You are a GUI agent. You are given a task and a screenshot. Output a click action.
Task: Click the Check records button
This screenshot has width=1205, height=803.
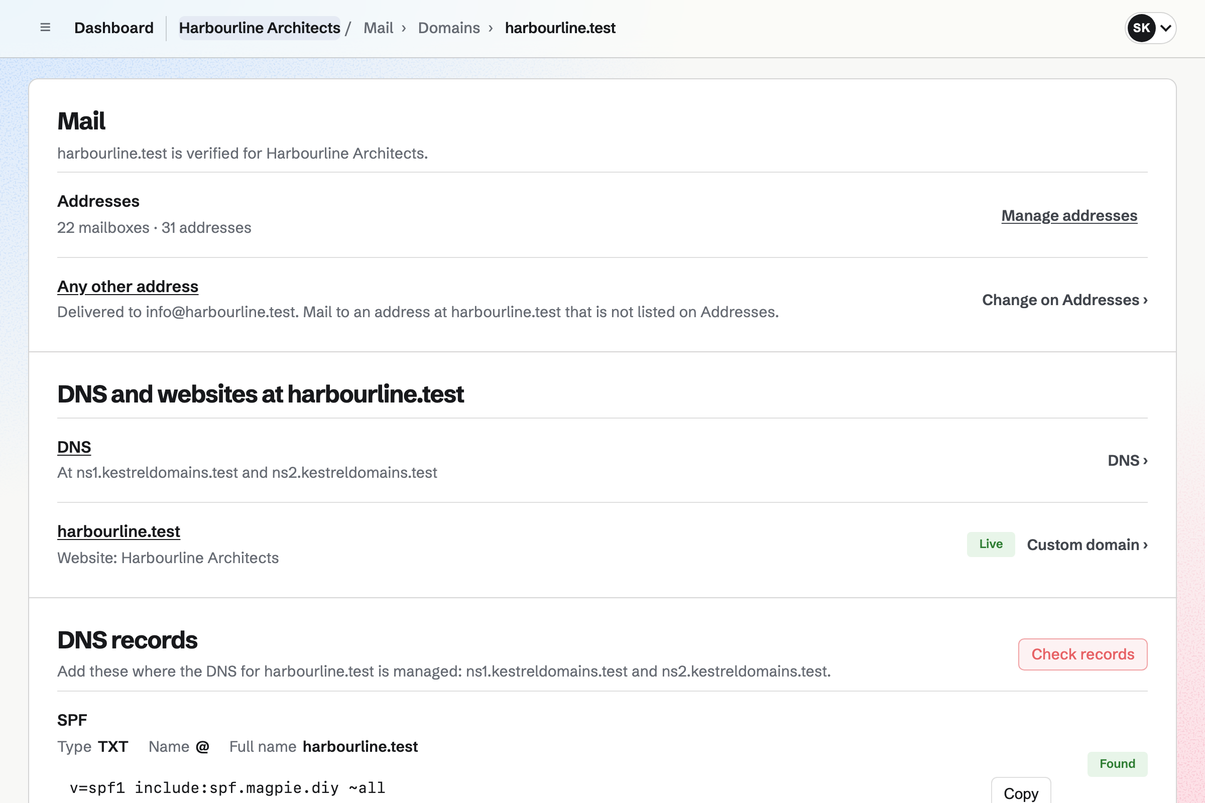pyautogui.click(x=1082, y=654)
